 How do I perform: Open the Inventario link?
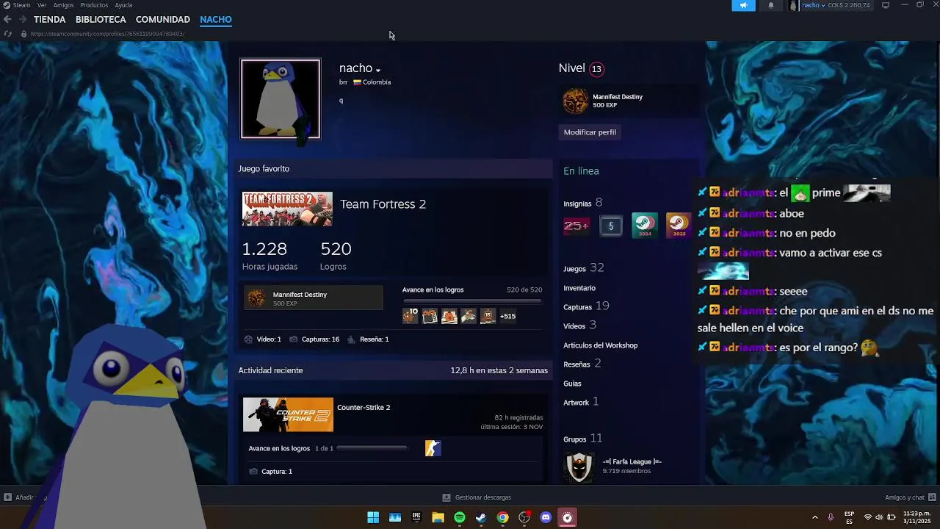(579, 288)
